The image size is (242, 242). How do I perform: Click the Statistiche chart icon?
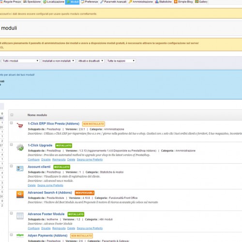(x=157, y=2)
